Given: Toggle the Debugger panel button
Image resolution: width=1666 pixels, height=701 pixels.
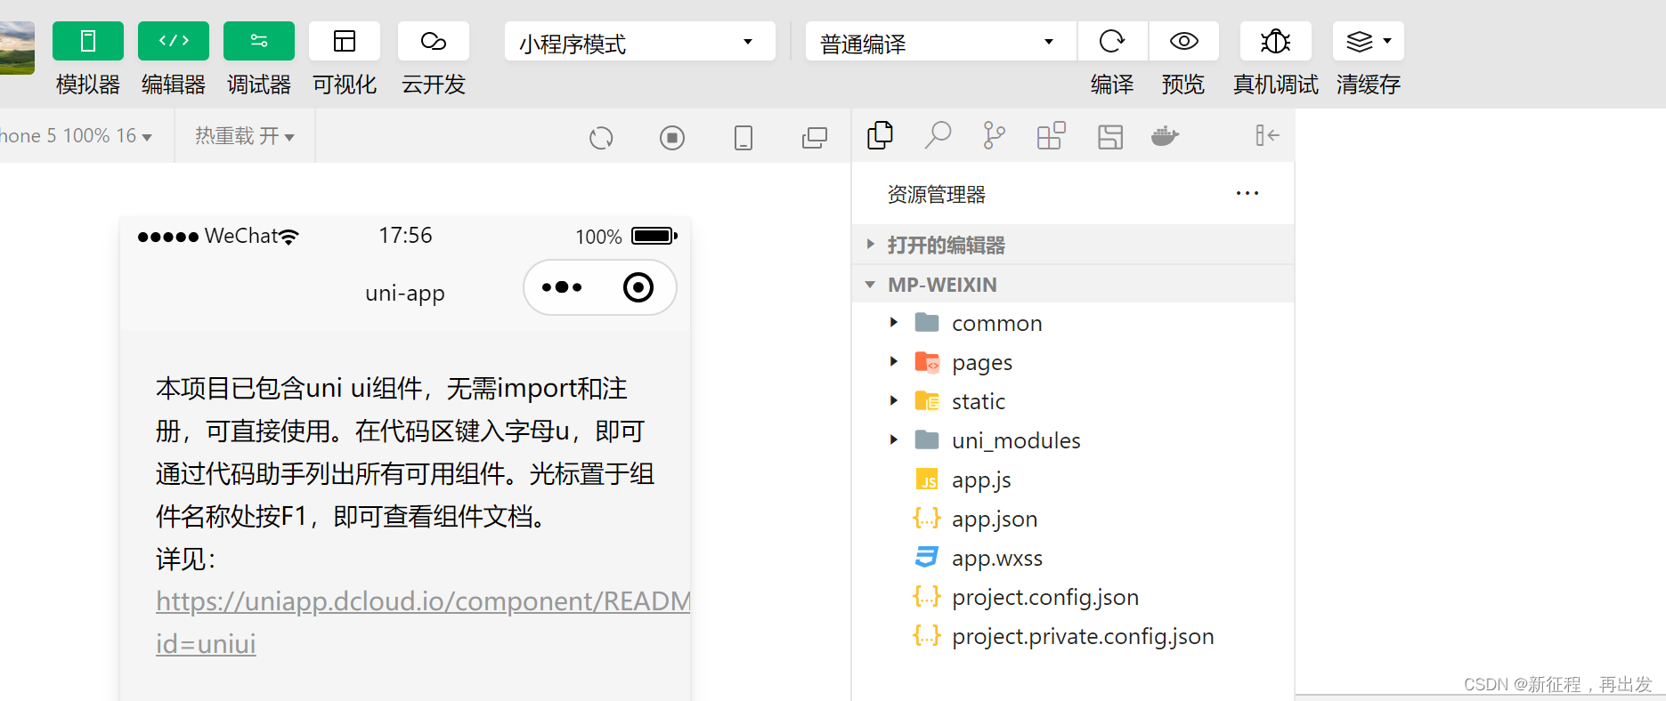Looking at the screenshot, I should click(259, 41).
